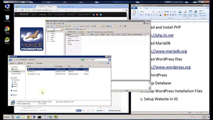The height and width of the screenshot is (120, 213).
Task: Open the HeidiSQL Tools menu
Action: point(59,24)
